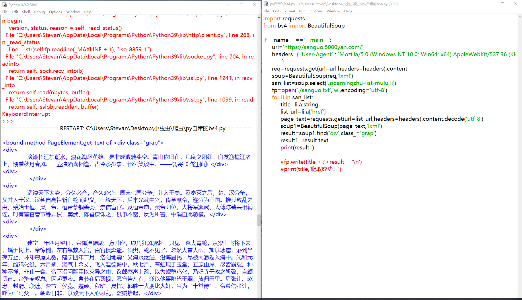Click the 'soup1=BeautifulSoup(page_text' line

click(331, 126)
